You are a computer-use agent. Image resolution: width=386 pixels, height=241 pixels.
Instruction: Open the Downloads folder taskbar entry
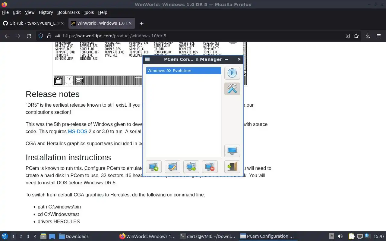74,236
